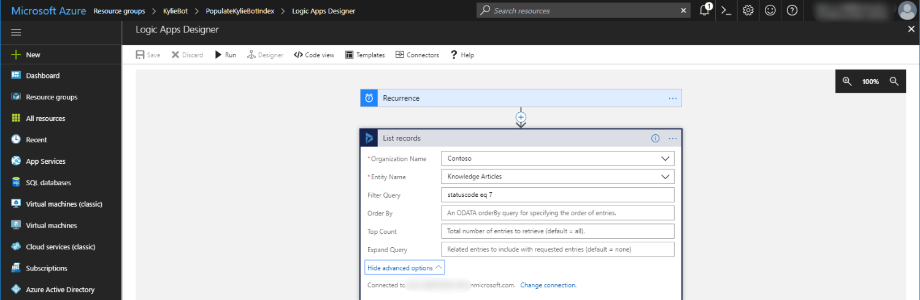
Task: Click the feedback smiley icon
Action: (770, 10)
